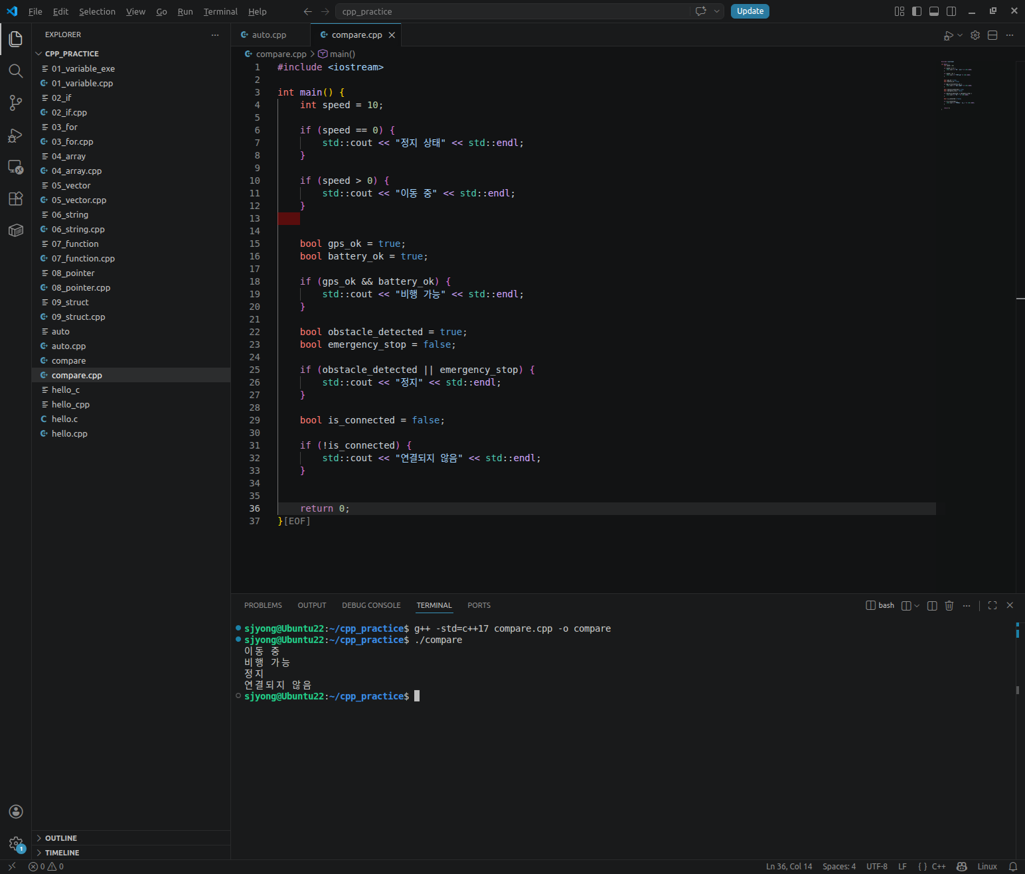The width and height of the screenshot is (1025, 874).
Task: Open Remote Explorer icon in activity bar
Action: click(15, 167)
